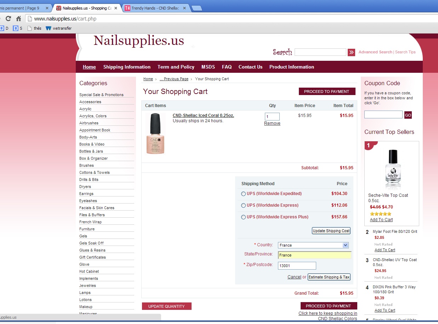Select UPS Worldwide Express shipping
This screenshot has width=438, height=324.
pos(243,206)
